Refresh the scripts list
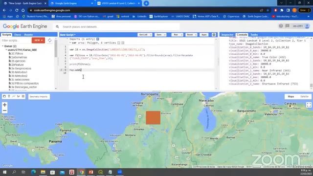The width and height of the screenshot is (313, 176). click(x=49, y=40)
